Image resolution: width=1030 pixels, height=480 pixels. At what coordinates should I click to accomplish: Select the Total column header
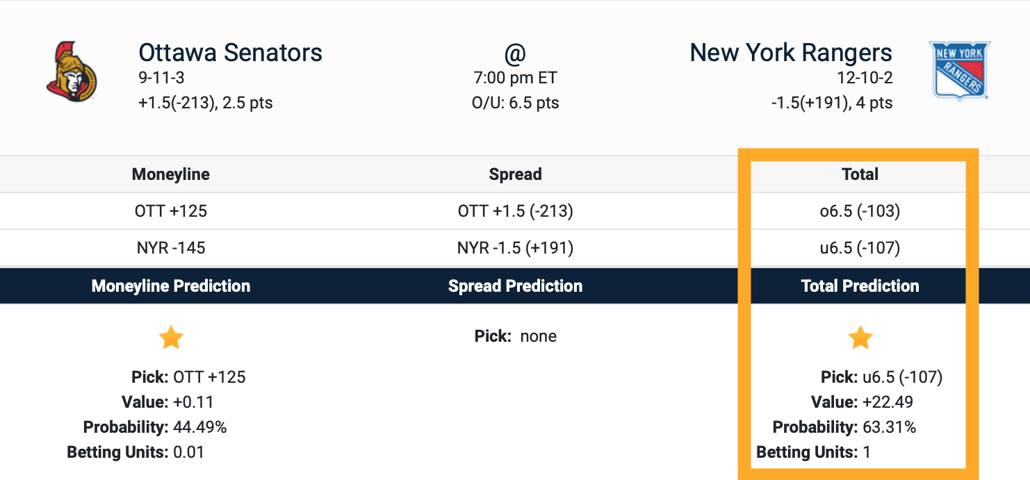[x=860, y=174]
